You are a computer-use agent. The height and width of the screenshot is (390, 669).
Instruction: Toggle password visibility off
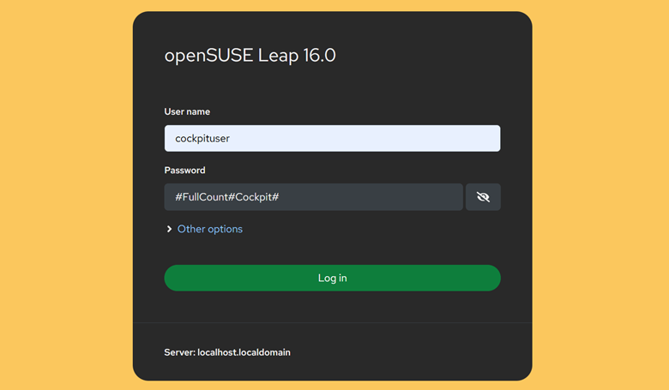(x=483, y=197)
